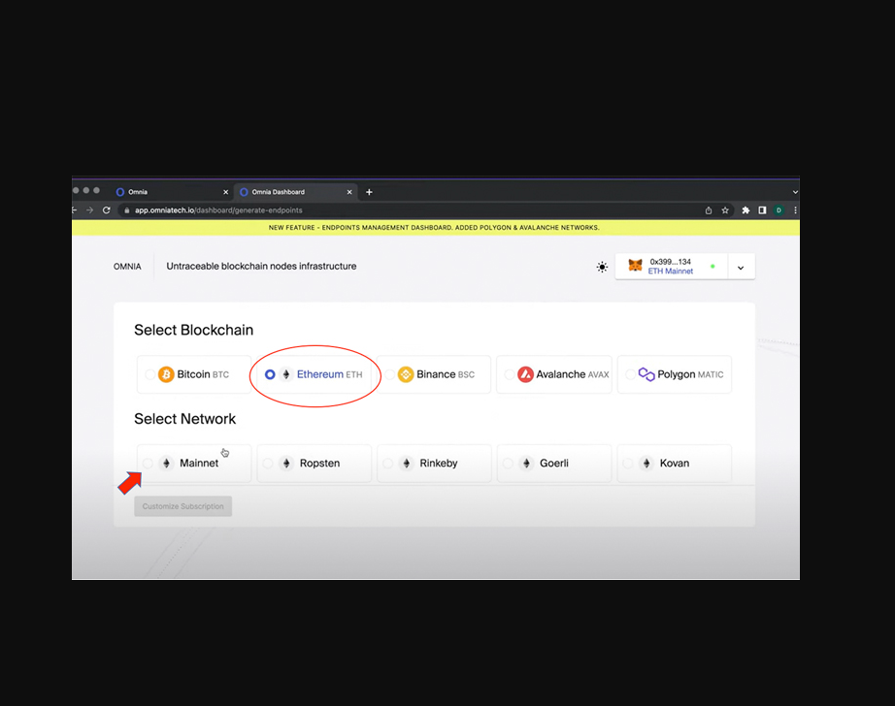Open the browser extensions puzzle icon

[x=746, y=210]
